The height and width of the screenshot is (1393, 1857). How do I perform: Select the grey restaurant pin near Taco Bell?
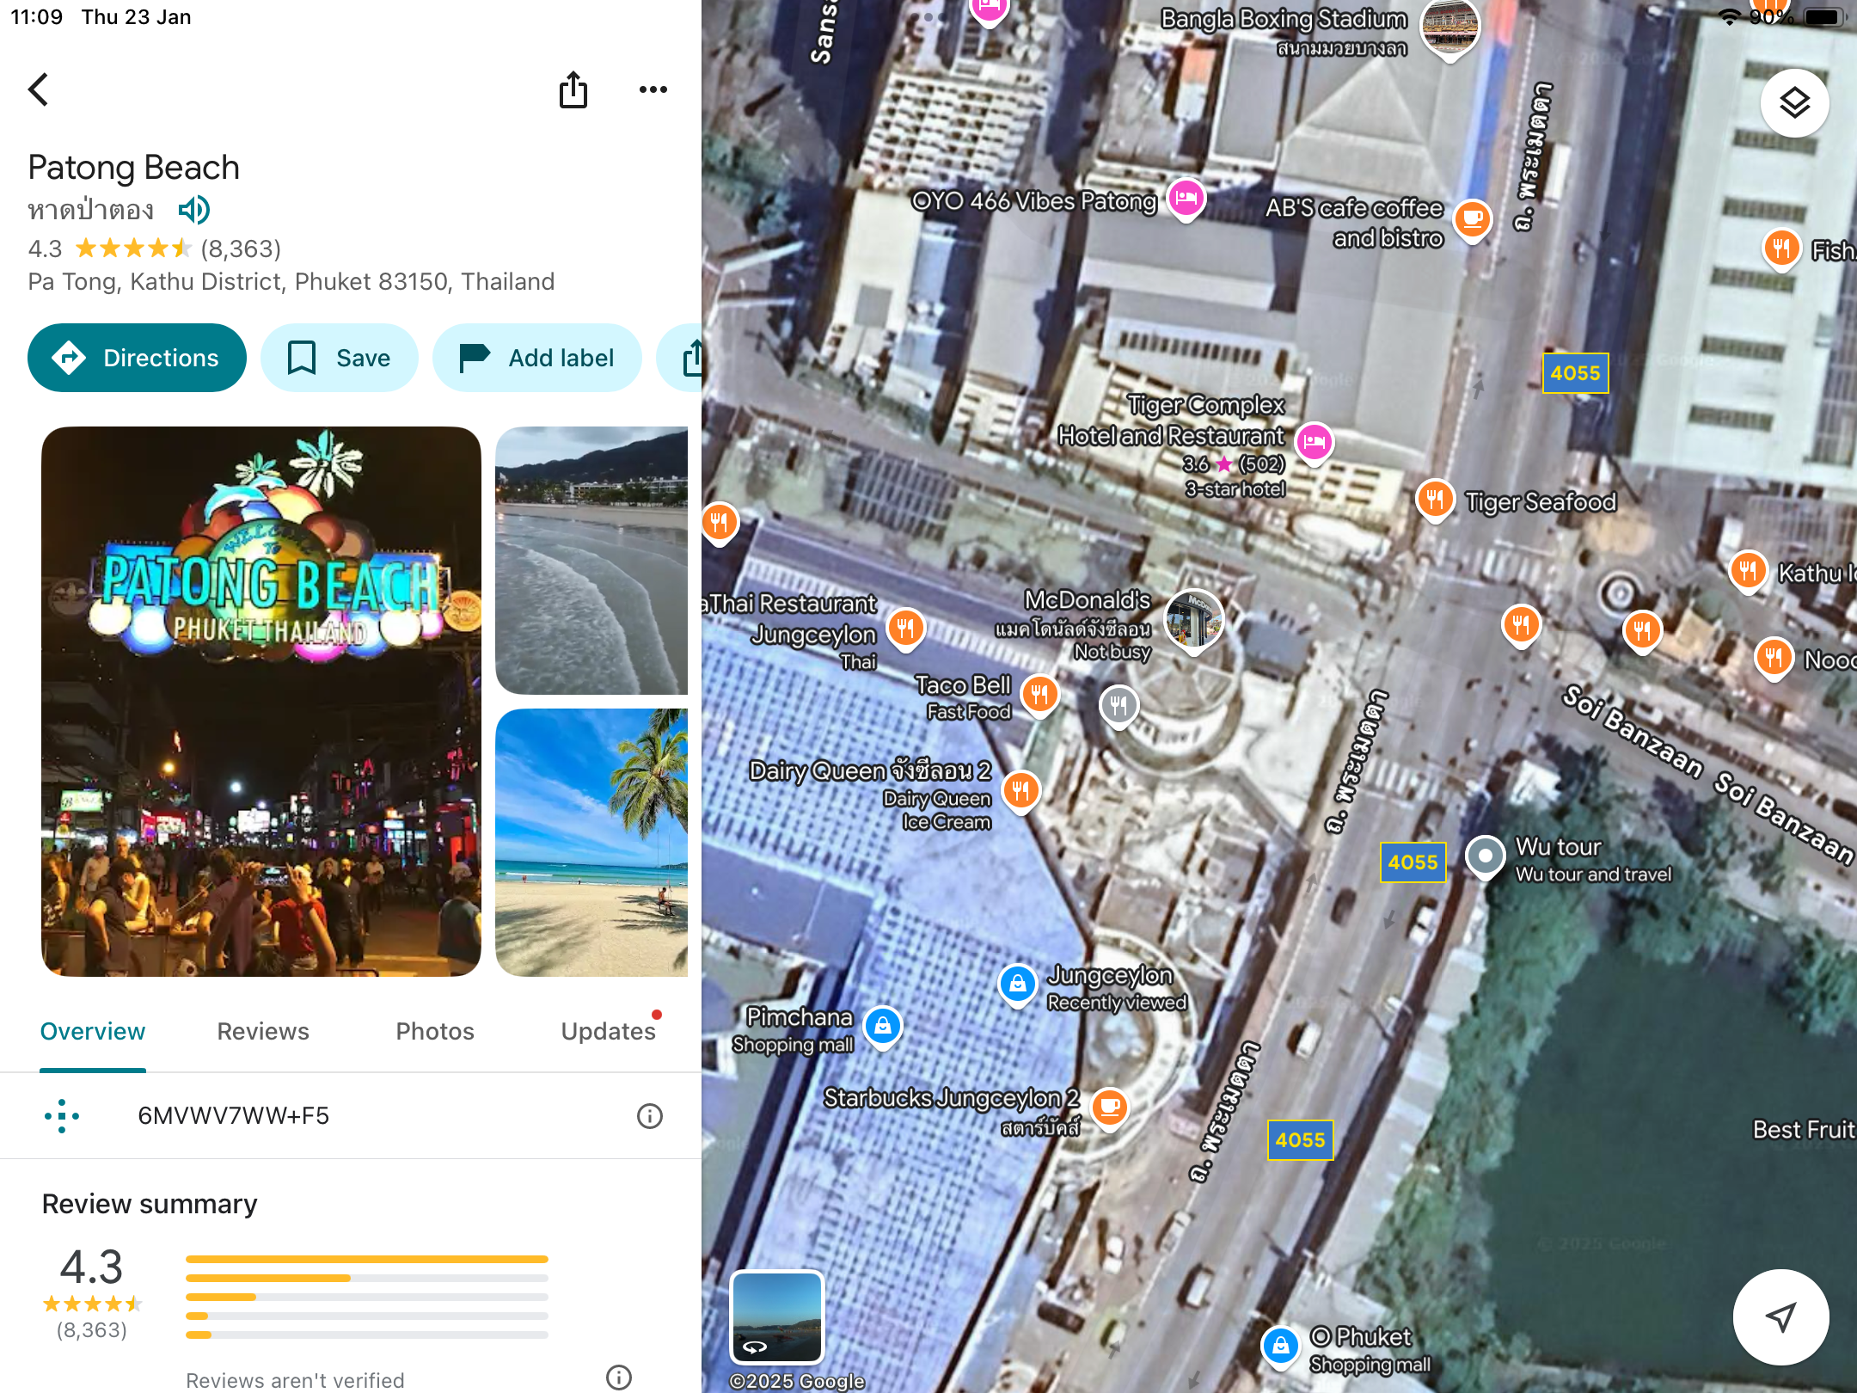[x=1119, y=707]
